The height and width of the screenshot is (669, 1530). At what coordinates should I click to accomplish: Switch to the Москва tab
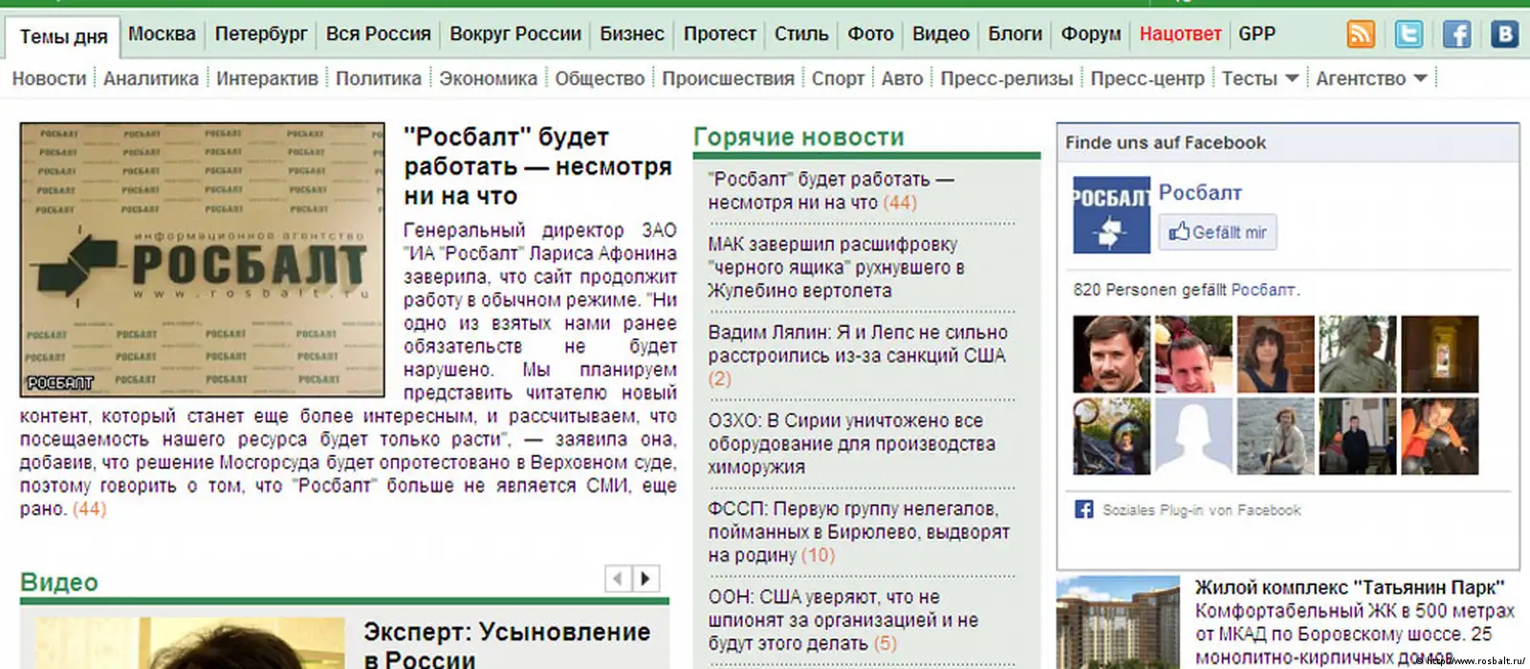pos(162,34)
